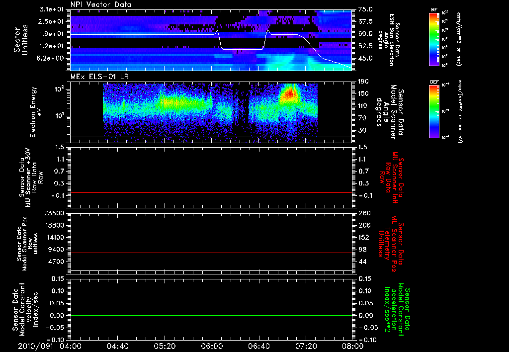
Task: Click the "9400" scanner position tick
Action: tap(57, 250)
